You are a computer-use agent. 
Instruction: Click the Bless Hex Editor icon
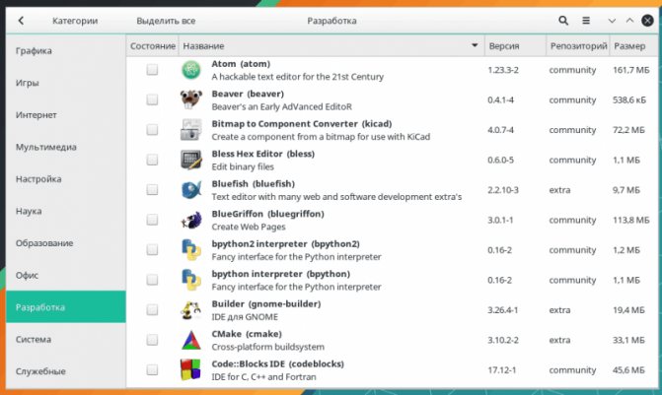[191, 160]
